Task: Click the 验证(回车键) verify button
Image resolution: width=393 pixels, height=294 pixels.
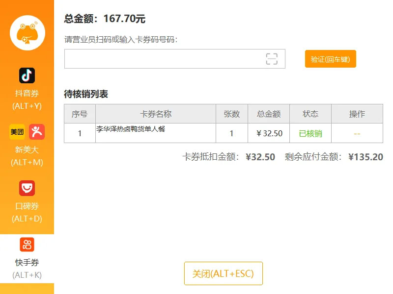Action: point(330,59)
